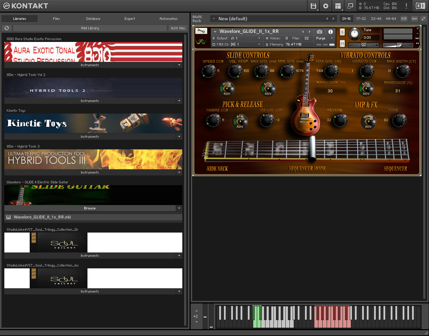Viewport: 429px width, 336px height.
Task: Go to next multi rack preset
Action: point(333,18)
